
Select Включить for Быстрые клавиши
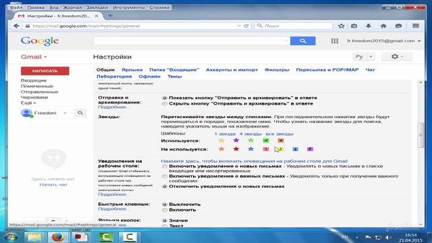pyautogui.click(x=165, y=210)
